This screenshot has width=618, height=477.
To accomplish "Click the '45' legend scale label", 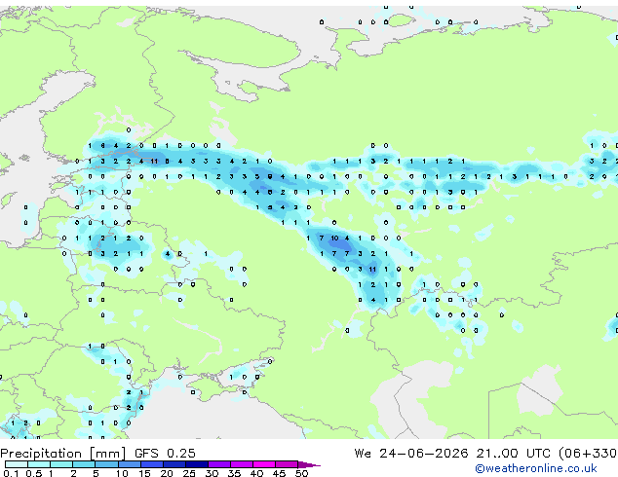I will point(279,473).
